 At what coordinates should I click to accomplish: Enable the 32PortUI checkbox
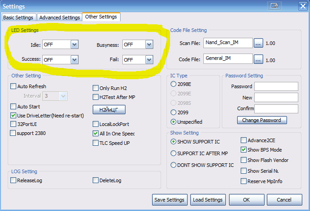point(13,124)
